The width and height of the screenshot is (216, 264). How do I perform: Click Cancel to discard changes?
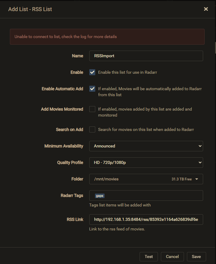(172, 257)
